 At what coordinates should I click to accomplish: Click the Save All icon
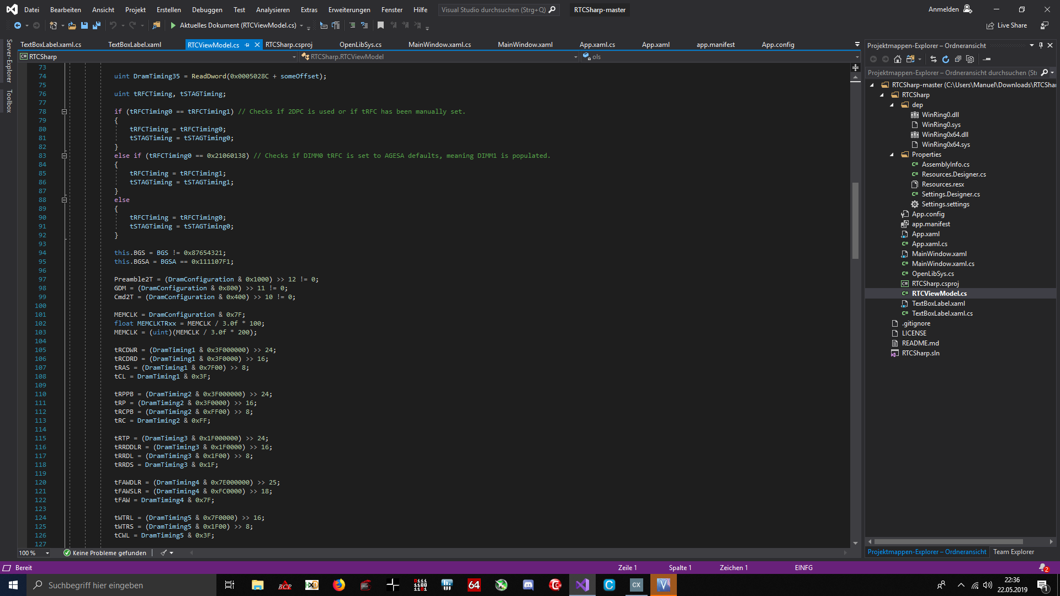point(97,25)
